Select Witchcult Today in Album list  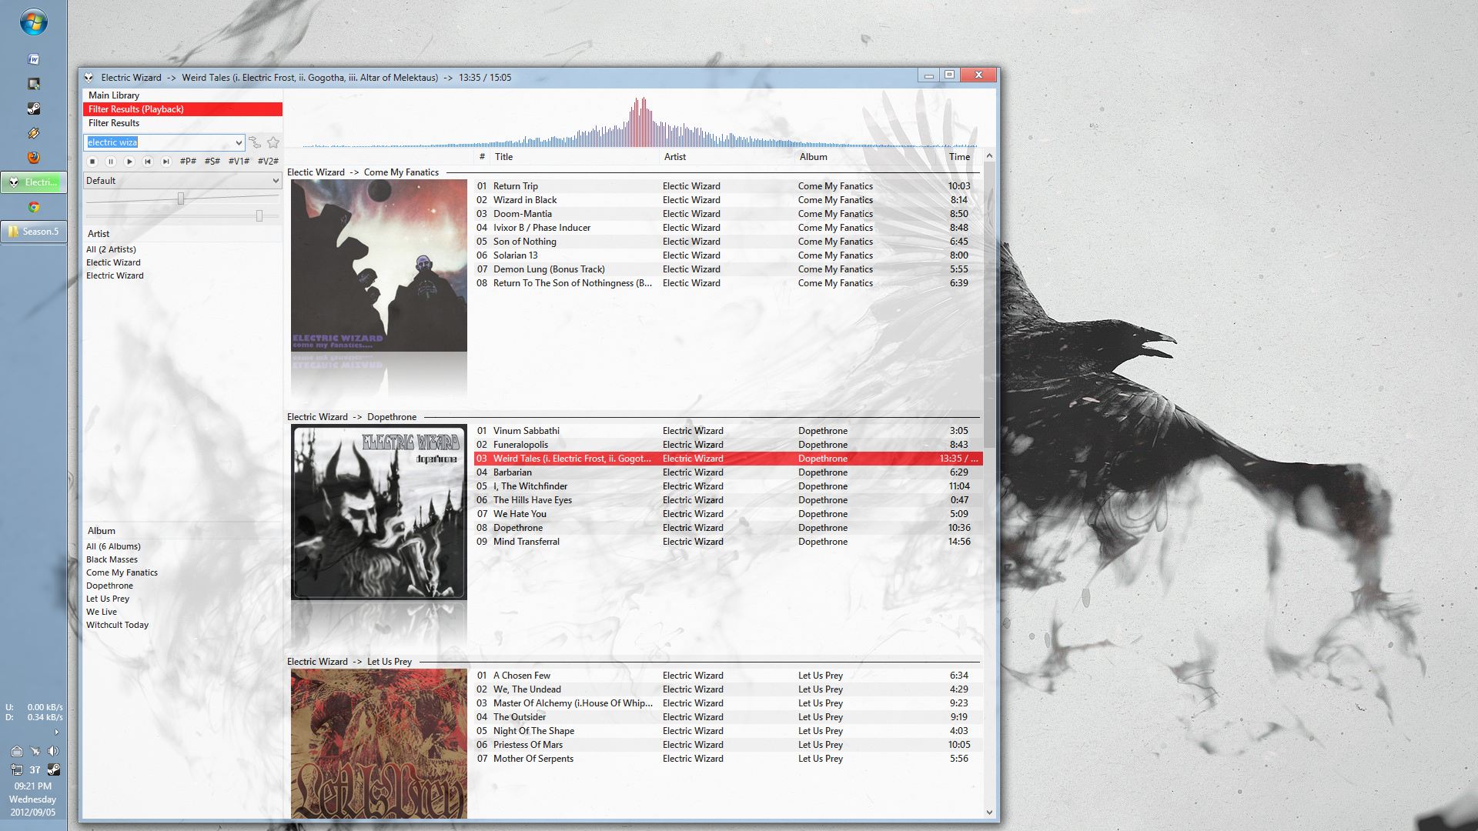(117, 625)
